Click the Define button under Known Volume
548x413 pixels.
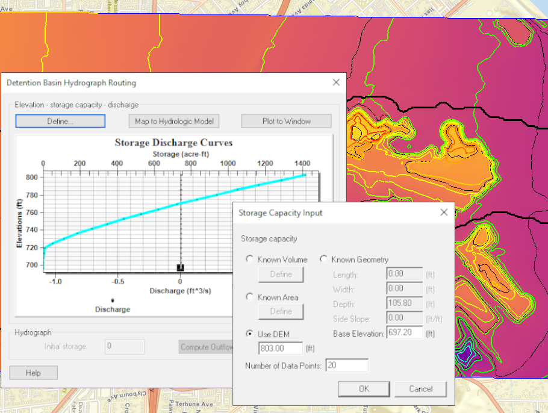[x=281, y=275]
